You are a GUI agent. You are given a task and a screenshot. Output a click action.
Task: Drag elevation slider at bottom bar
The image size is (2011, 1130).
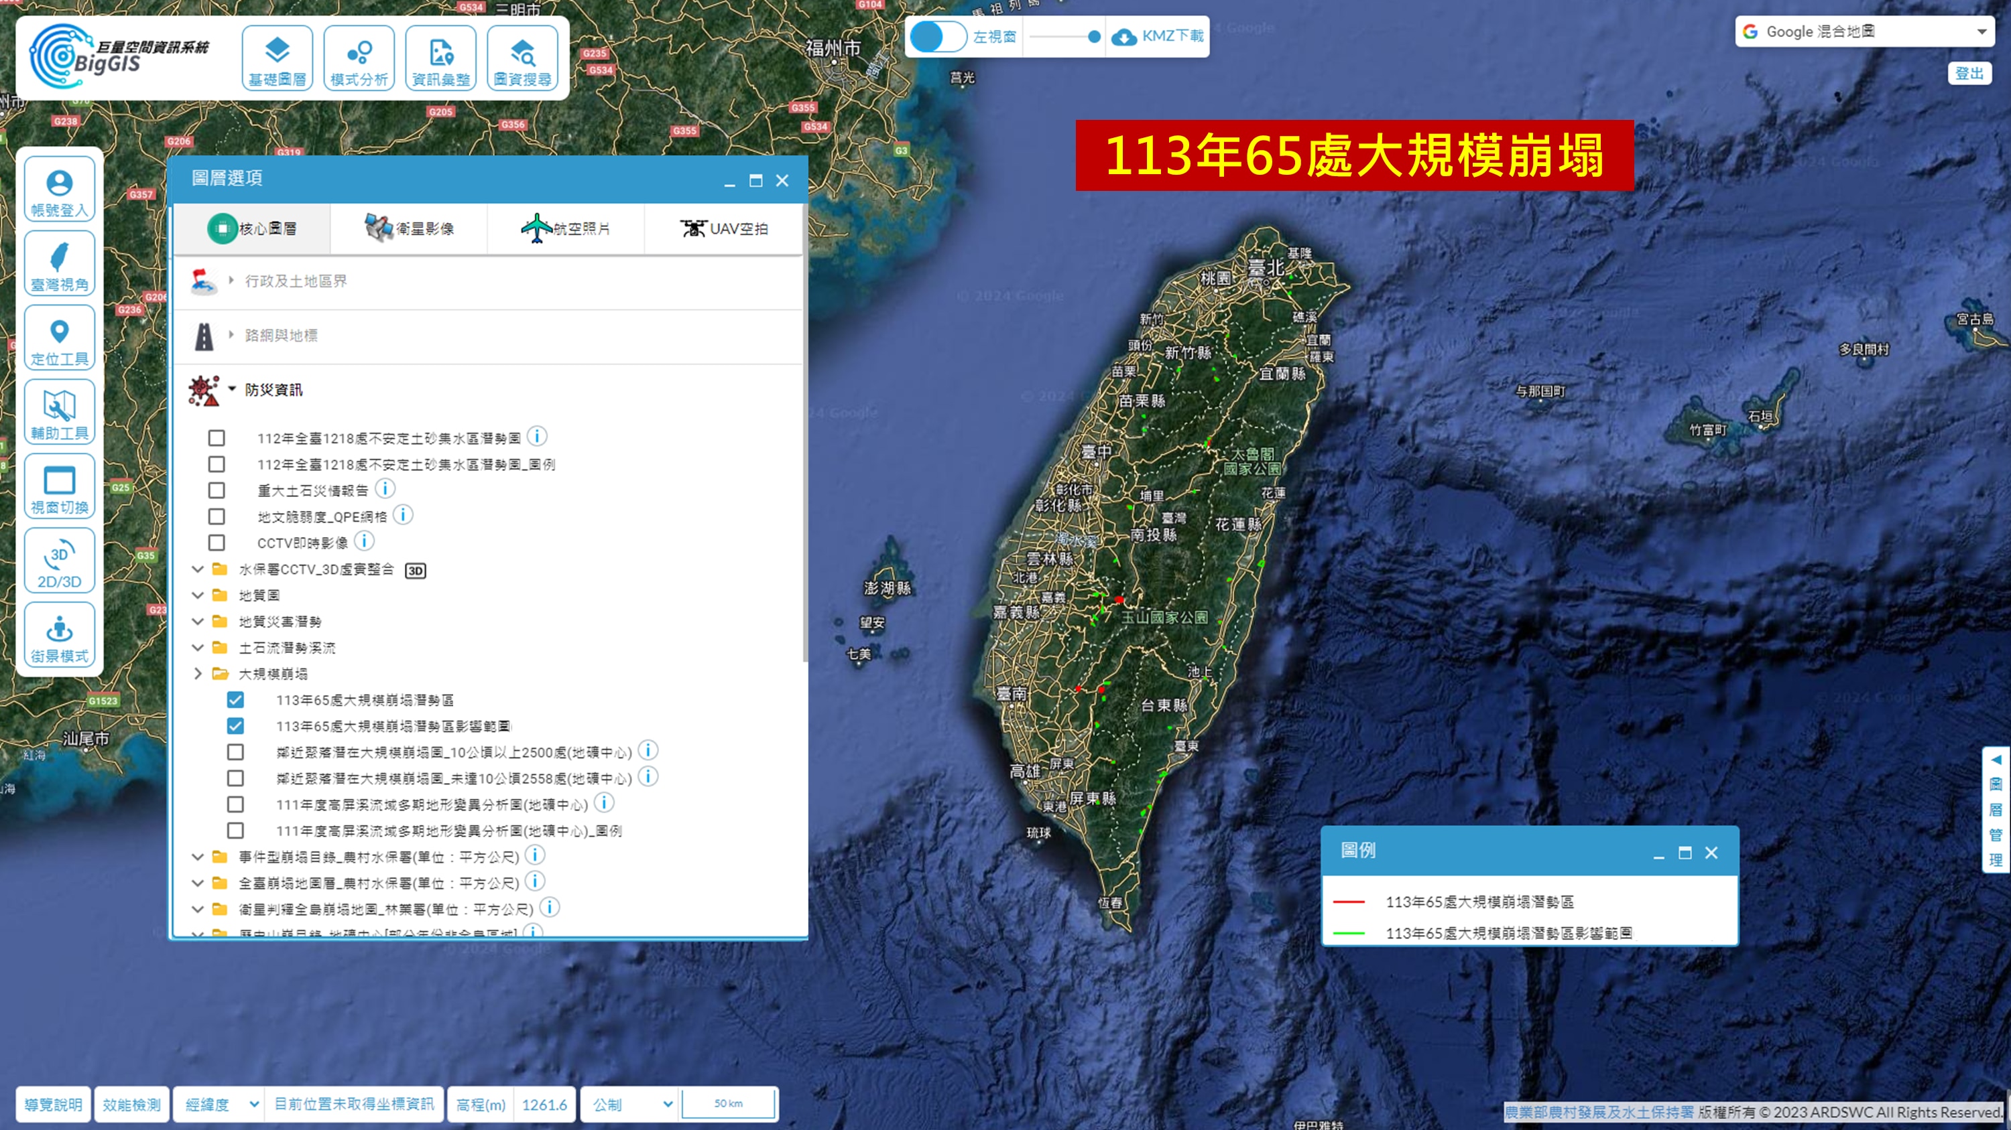(x=548, y=1104)
